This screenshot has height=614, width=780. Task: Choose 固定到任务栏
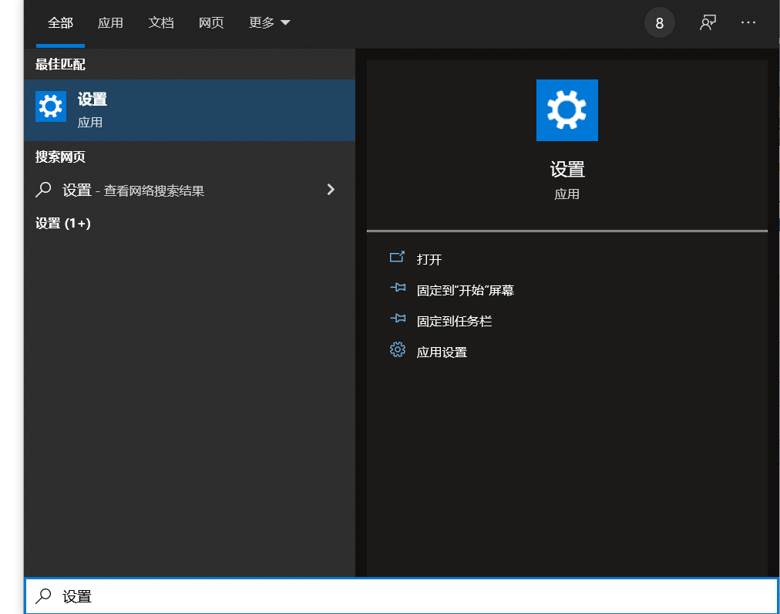point(454,321)
